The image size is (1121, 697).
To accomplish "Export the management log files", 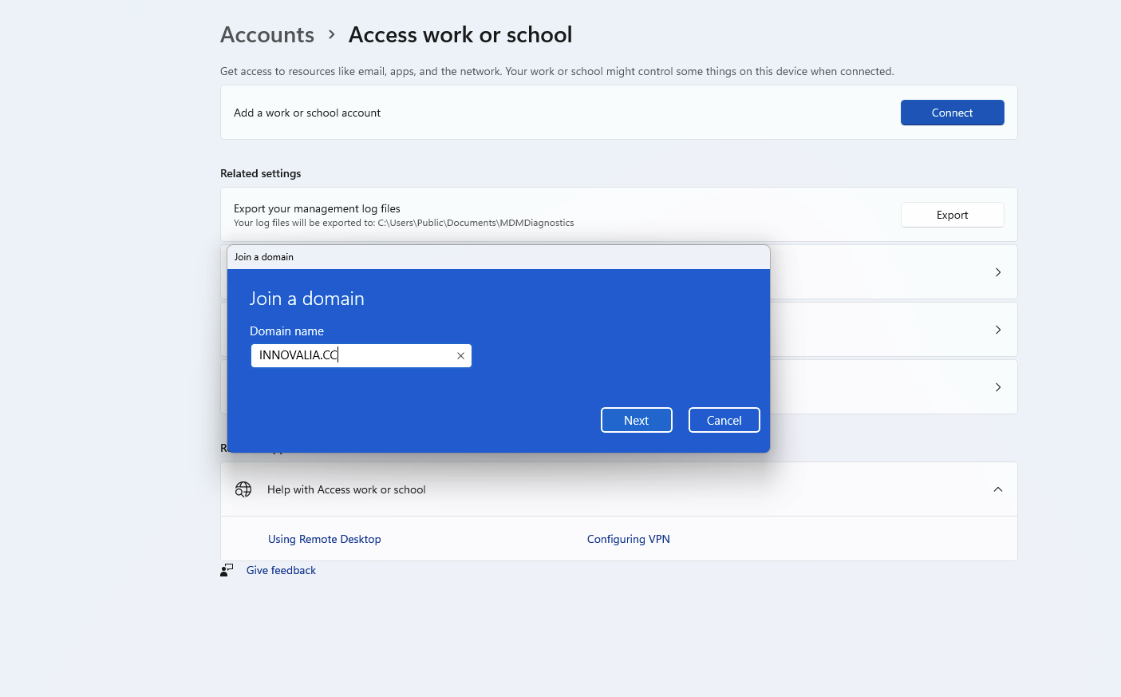I will coord(952,215).
